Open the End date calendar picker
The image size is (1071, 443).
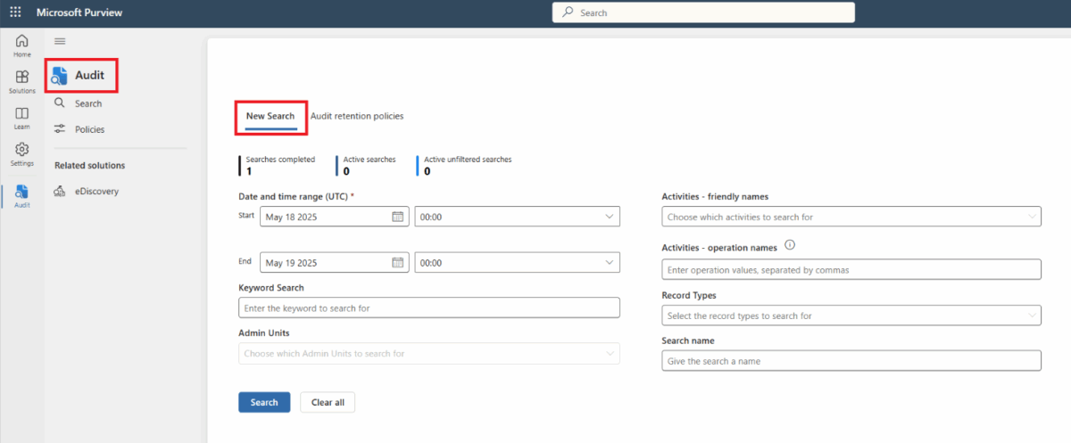pyautogui.click(x=398, y=262)
